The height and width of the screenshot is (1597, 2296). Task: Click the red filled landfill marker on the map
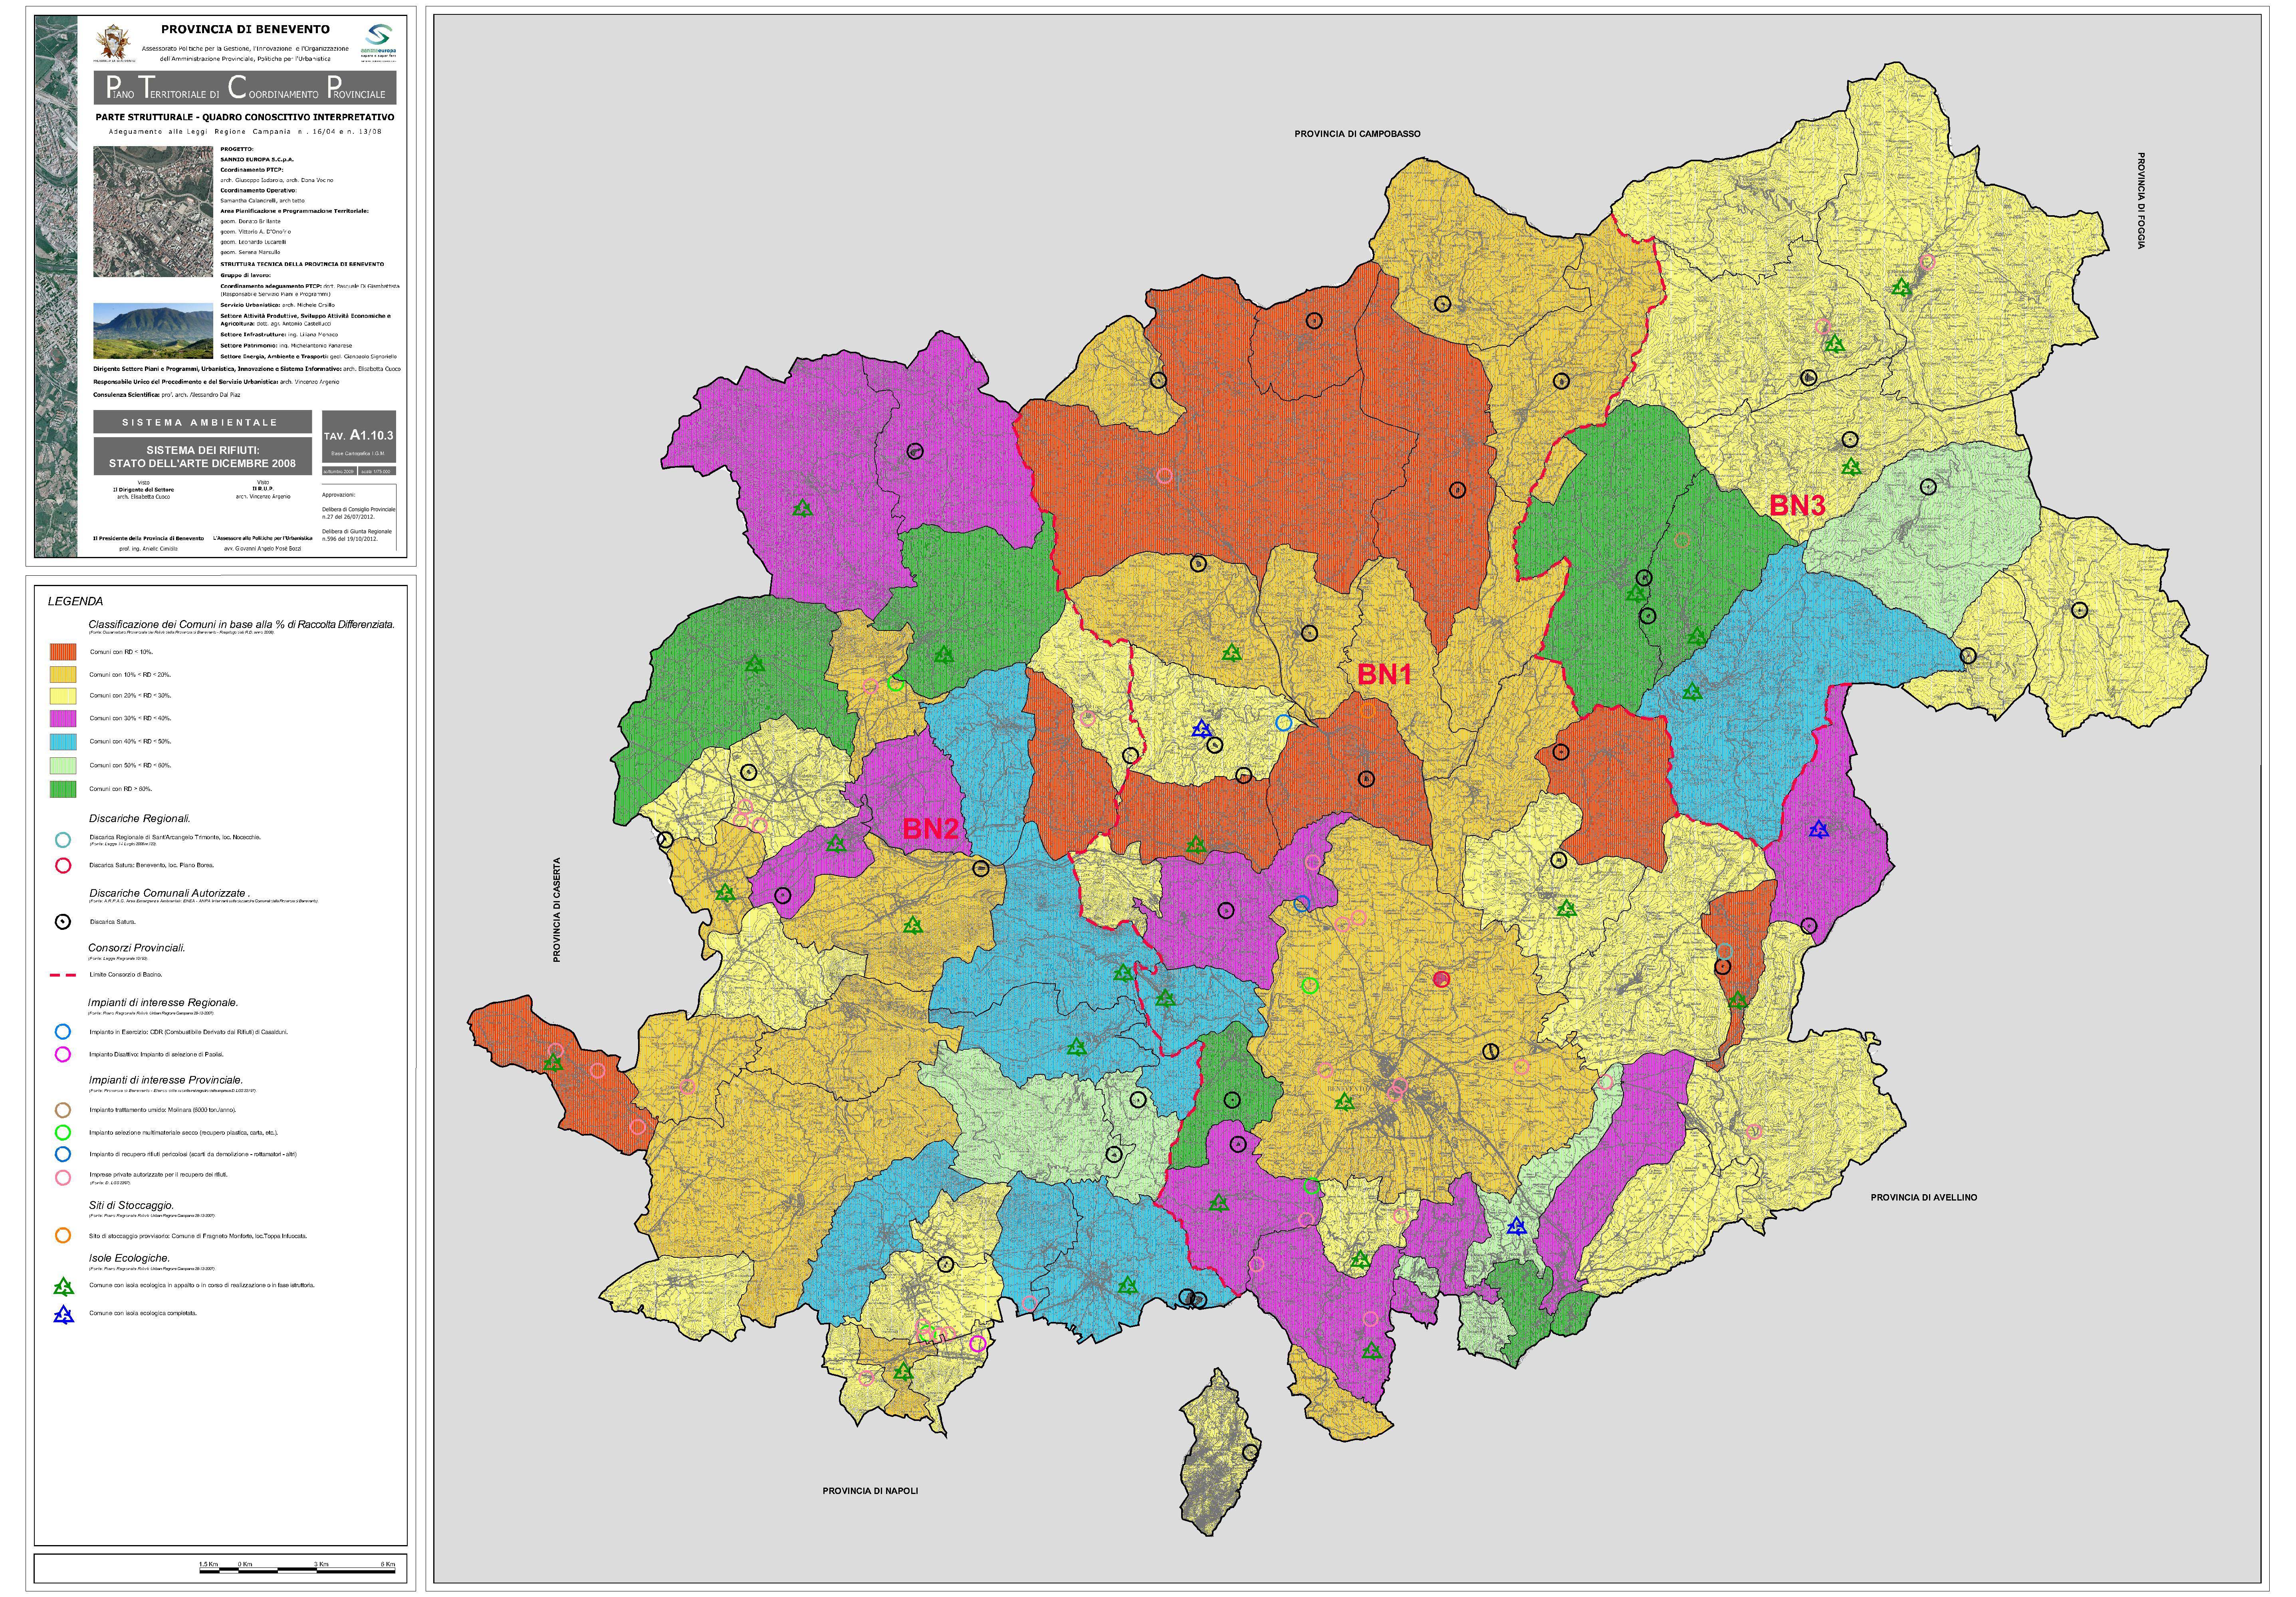(1441, 979)
